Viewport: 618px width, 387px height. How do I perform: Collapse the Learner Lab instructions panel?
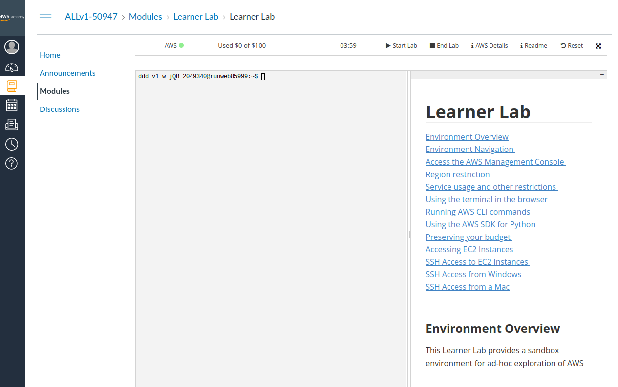[602, 74]
